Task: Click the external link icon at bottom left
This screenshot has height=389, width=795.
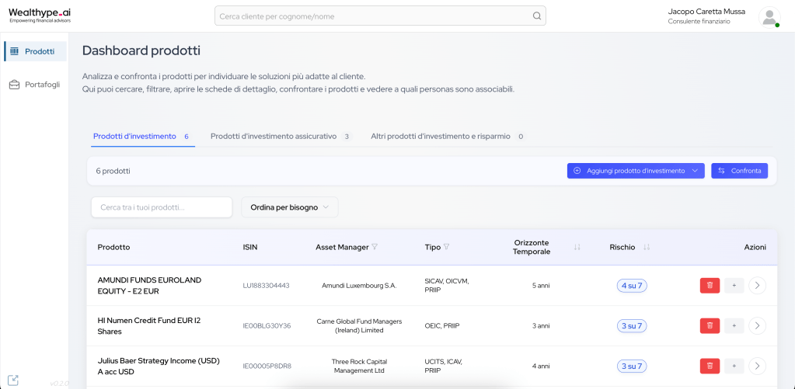Action: coord(13,380)
